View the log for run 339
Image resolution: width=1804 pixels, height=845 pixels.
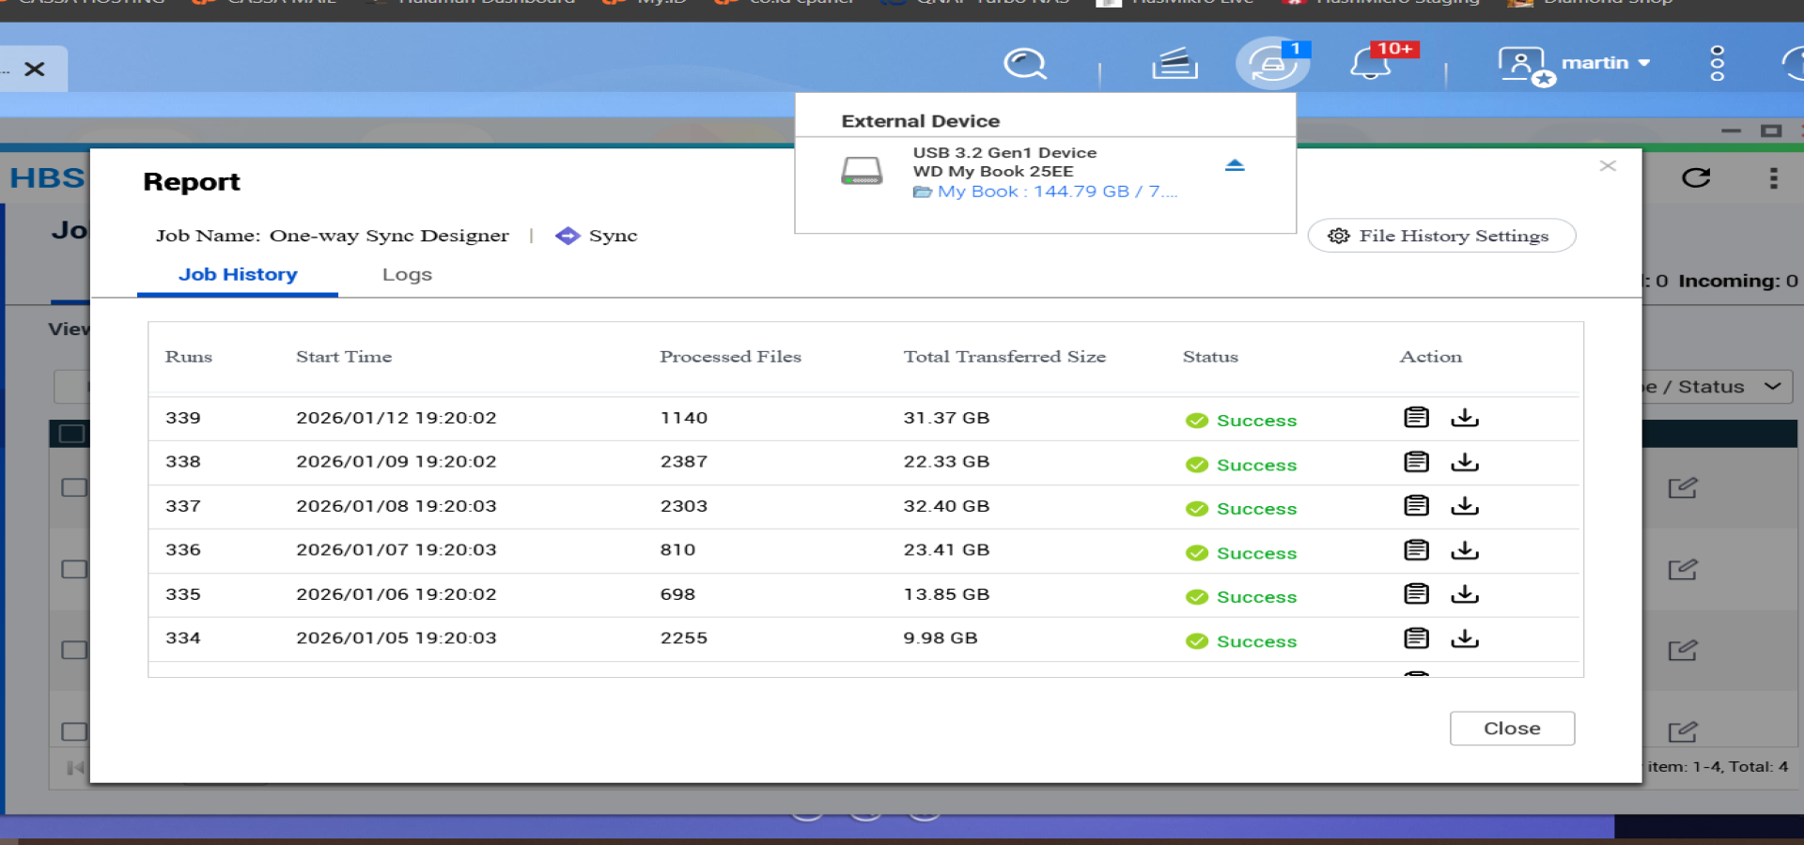[1416, 418]
